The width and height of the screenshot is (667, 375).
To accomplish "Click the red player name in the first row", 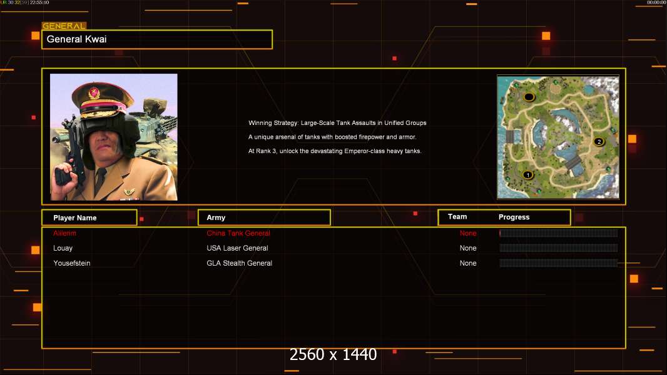I will [64, 233].
